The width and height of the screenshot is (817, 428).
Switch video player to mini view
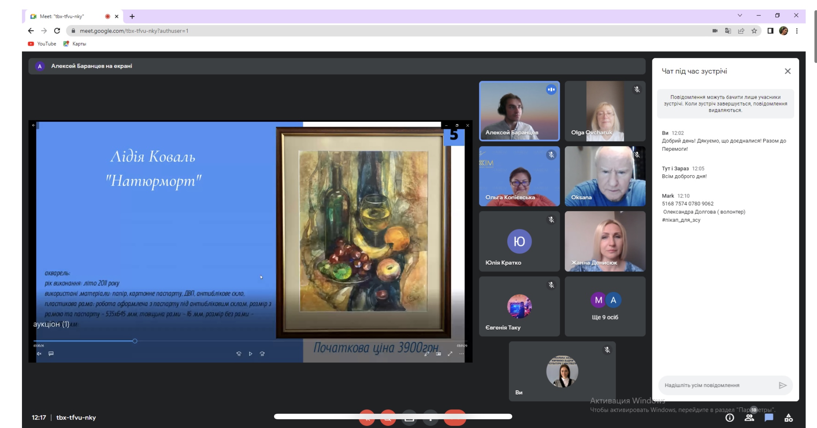pos(438,354)
